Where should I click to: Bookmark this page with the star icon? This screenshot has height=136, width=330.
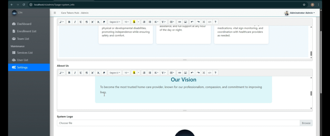tap(304, 5)
